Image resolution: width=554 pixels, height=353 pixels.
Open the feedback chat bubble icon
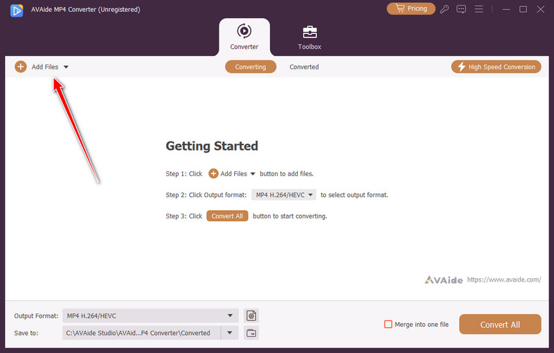(x=461, y=9)
